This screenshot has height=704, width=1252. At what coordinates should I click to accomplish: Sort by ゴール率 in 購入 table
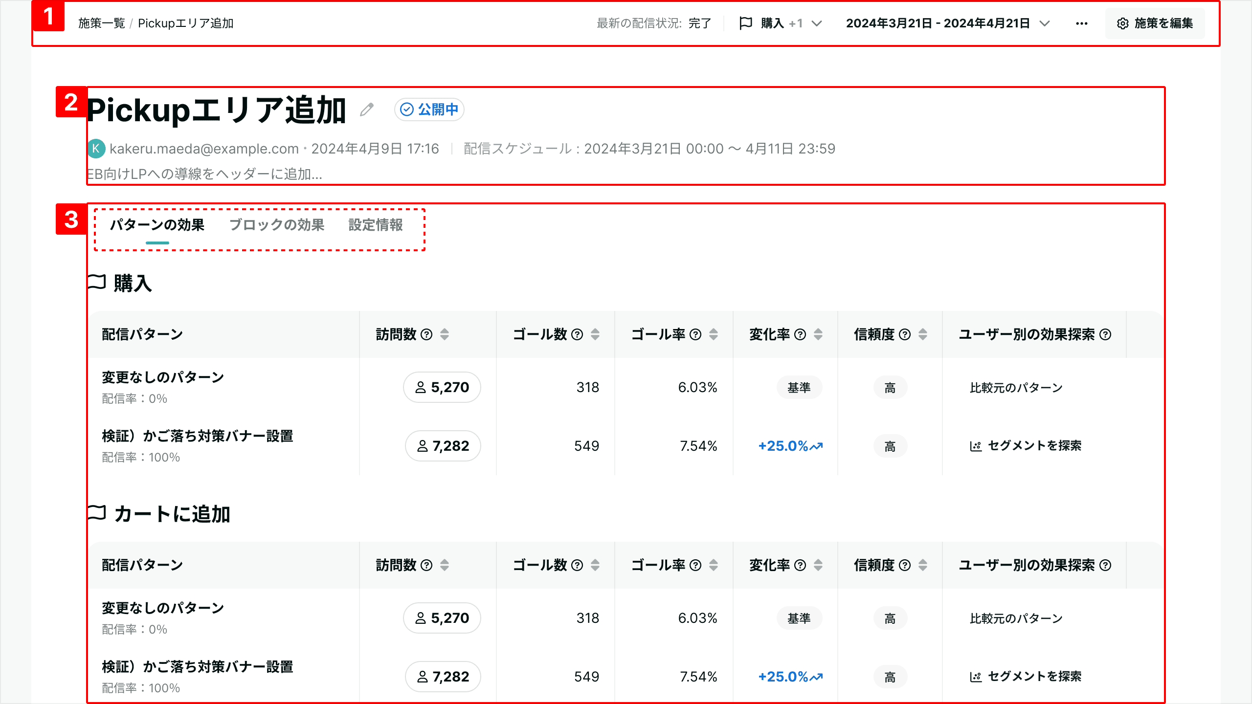[x=714, y=334]
